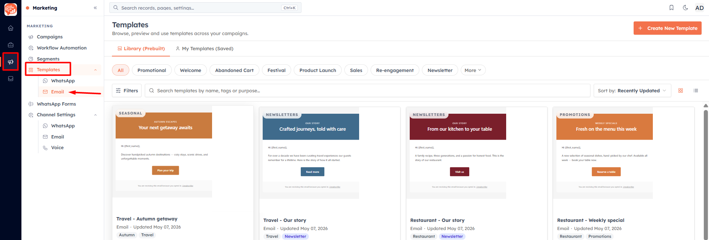This screenshot has width=709, height=240.
Task: Click the scrollbar up arrow
Action: [706, 106]
